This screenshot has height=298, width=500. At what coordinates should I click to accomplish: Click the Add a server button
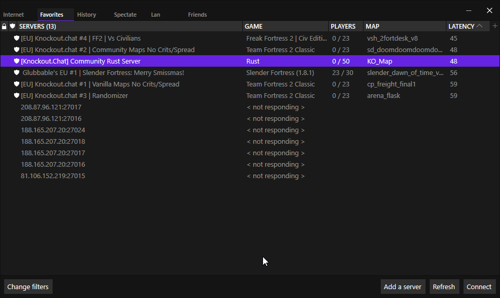coord(403,287)
